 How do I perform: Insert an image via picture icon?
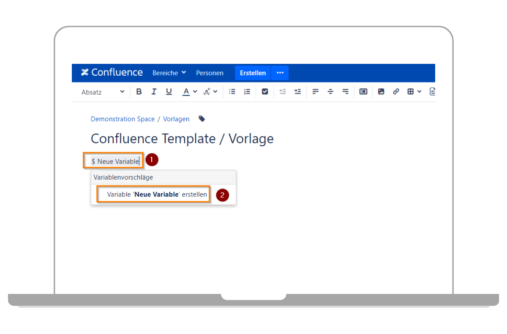pyautogui.click(x=381, y=92)
